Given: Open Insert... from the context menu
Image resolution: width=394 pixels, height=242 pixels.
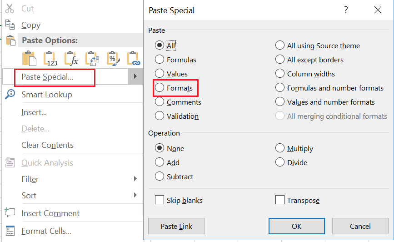Looking at the screenshot, I should pyautogui.click(x=34, y=112).
